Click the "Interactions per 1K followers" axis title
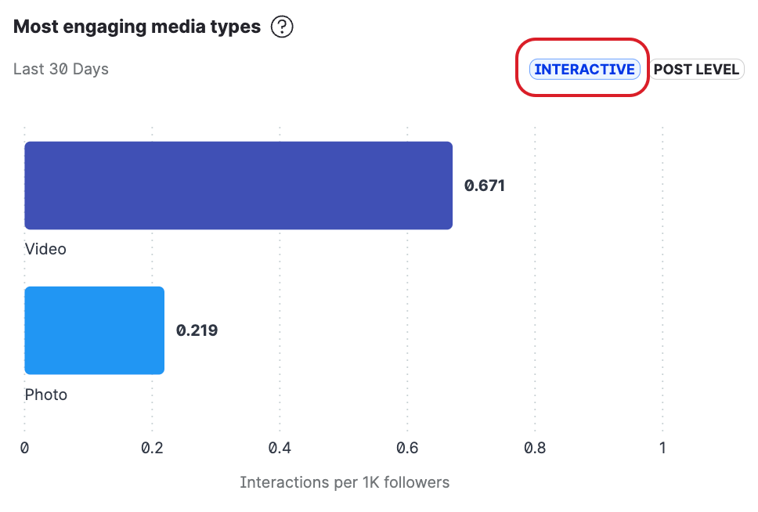This screenshot has width=758, height=512. click(x=345, y=482)
